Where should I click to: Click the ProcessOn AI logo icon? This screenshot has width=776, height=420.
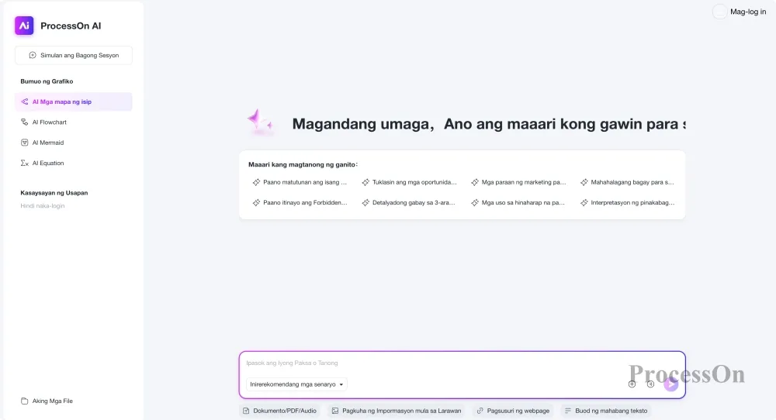[24, 26]
